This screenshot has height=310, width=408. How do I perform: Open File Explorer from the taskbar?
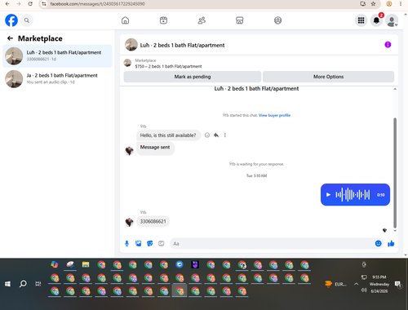tap(86, 264)
